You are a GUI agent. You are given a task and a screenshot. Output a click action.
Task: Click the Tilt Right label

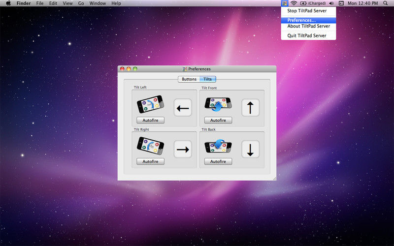click(141, 129)
